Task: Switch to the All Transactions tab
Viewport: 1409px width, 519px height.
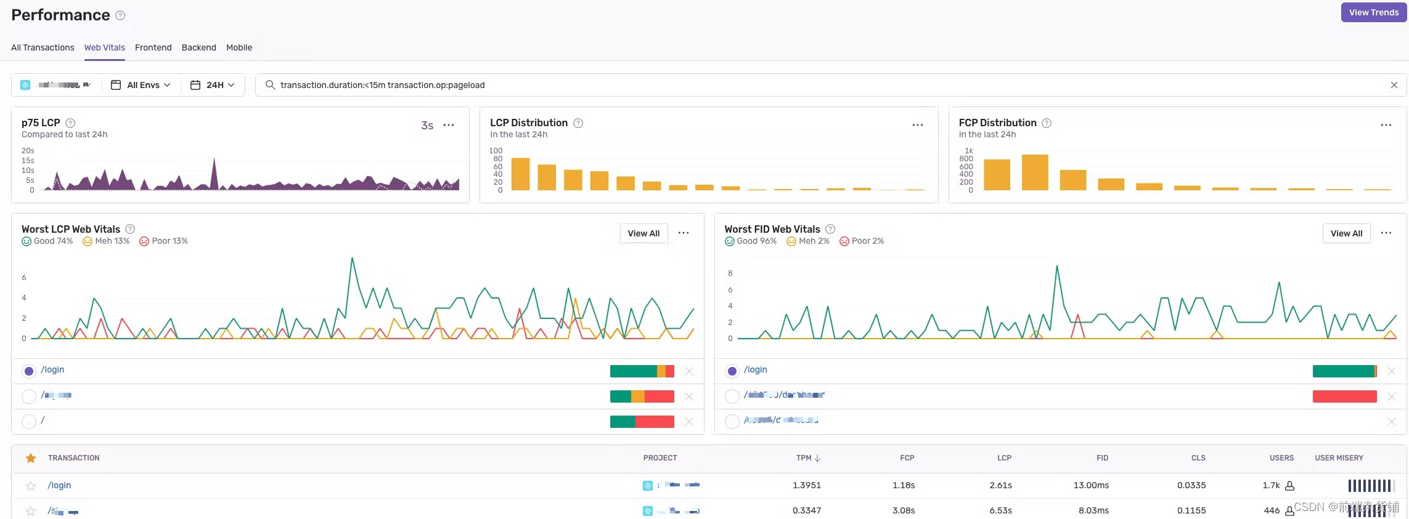Action: 43,47
